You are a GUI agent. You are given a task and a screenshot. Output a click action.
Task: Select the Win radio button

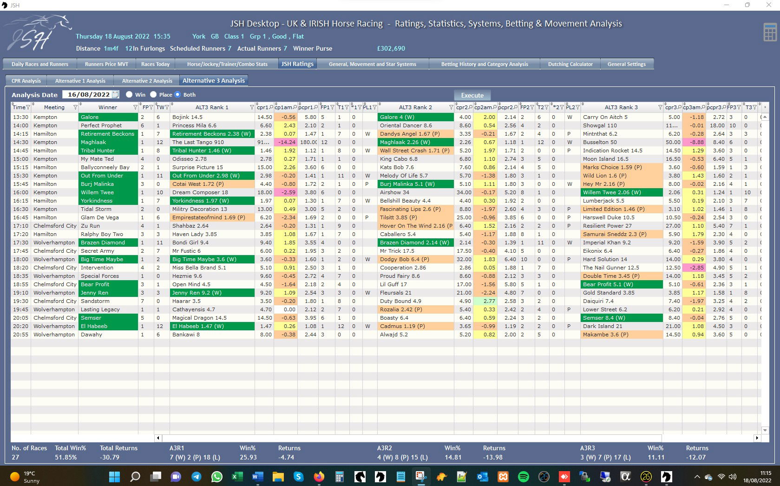(129, 94)
